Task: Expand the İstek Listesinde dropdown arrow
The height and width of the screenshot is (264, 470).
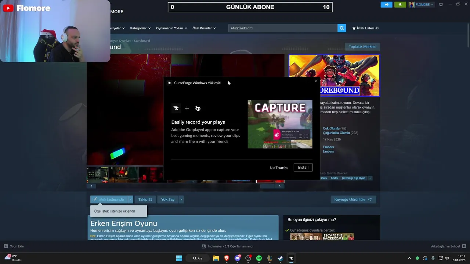Action: click(130, 199)
